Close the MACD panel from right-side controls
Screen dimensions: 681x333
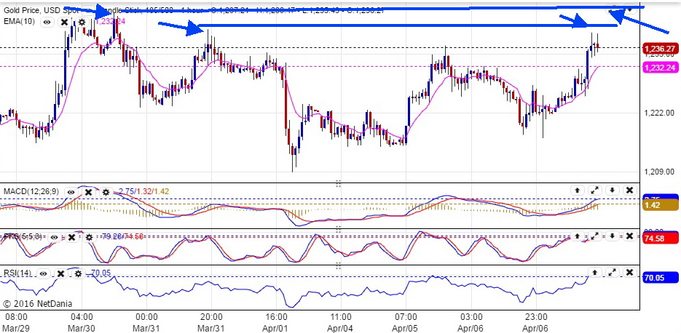(x=629, y=190)
